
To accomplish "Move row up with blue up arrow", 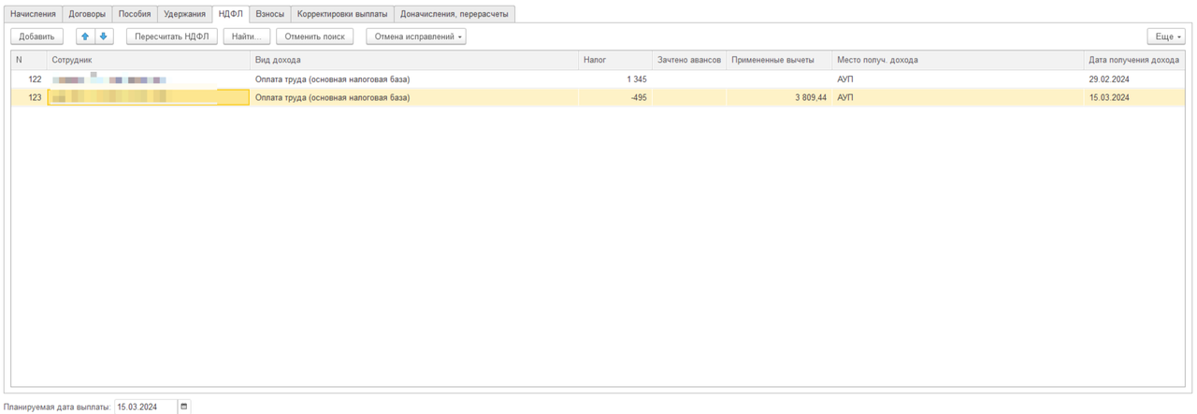I will [x=85, y=36].
